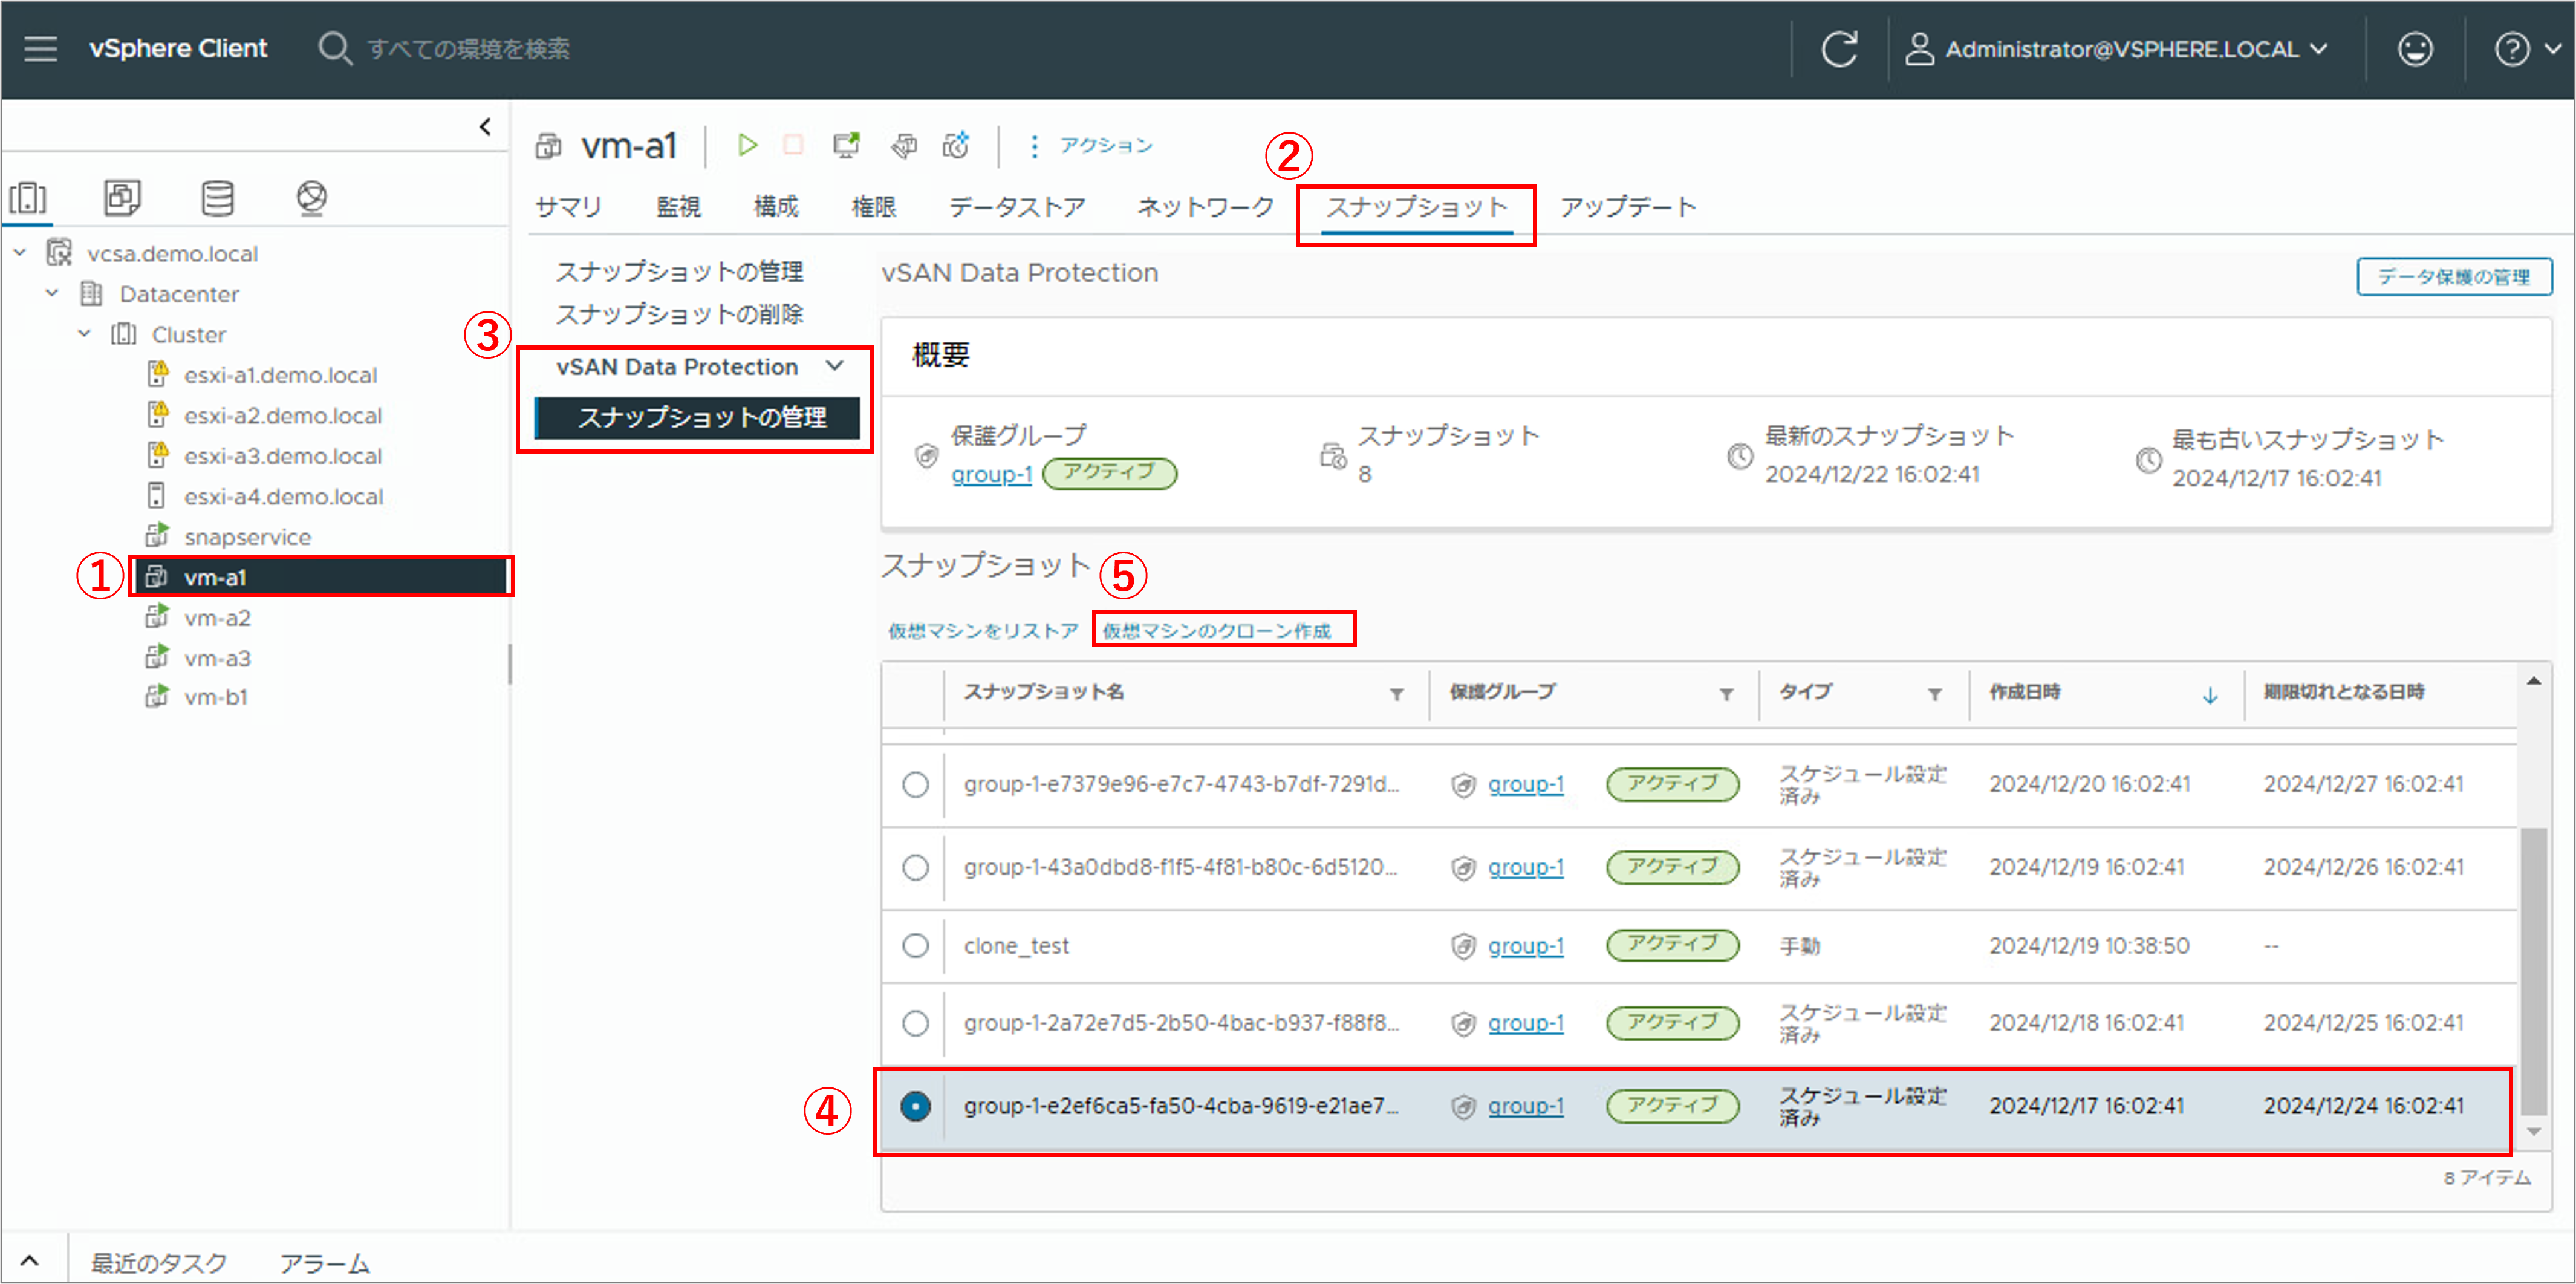Select radio for group-1-e7379e96 snapshot

click(x=915, y=784)
